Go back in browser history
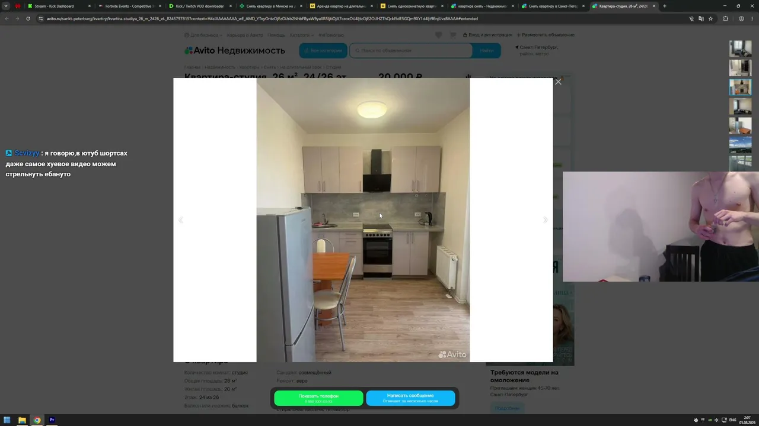This screenshot has height=426, width=759. coord(7,18)
